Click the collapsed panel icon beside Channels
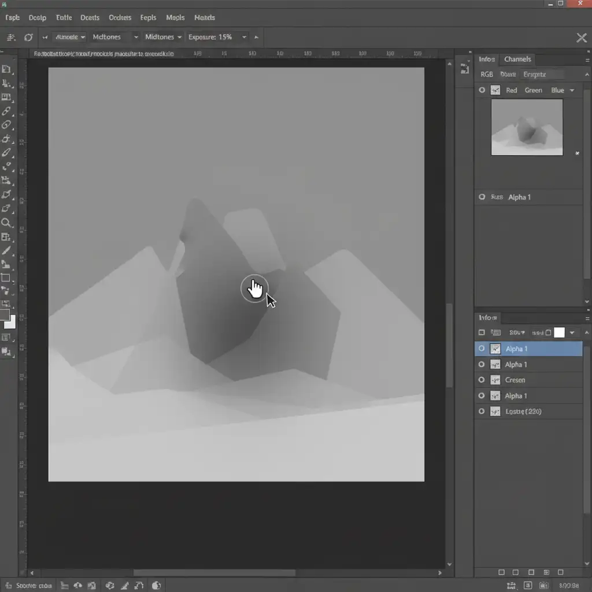Viewport: 592px width, 592px height. point(464,69)
